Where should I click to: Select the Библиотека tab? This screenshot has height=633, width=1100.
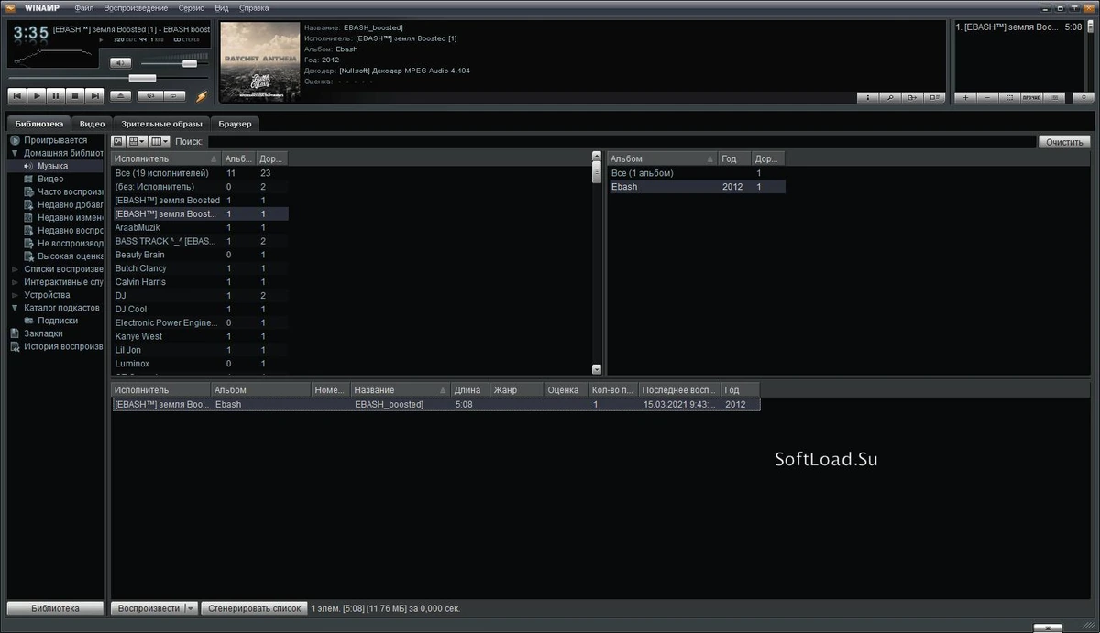[x=39, y=124]
